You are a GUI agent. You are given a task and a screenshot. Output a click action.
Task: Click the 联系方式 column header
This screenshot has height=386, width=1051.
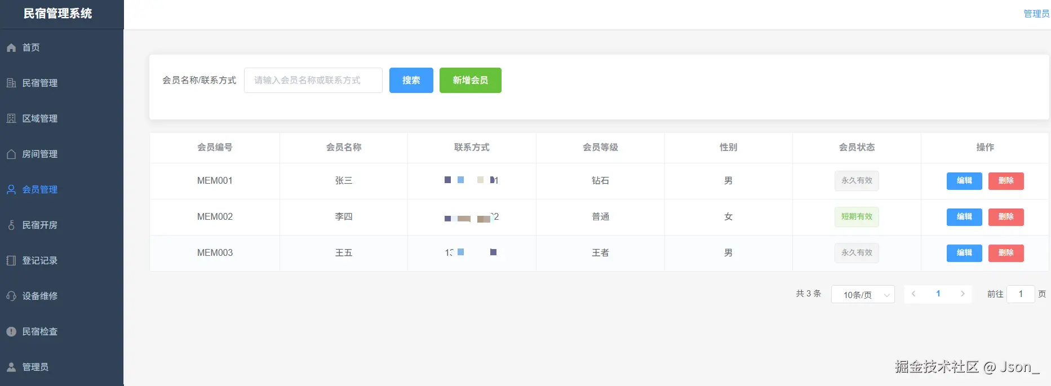coord(472,148)
